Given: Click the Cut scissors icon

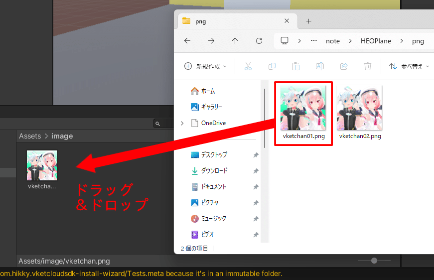Looking at the screenshot, I should [x=248, y=66].
